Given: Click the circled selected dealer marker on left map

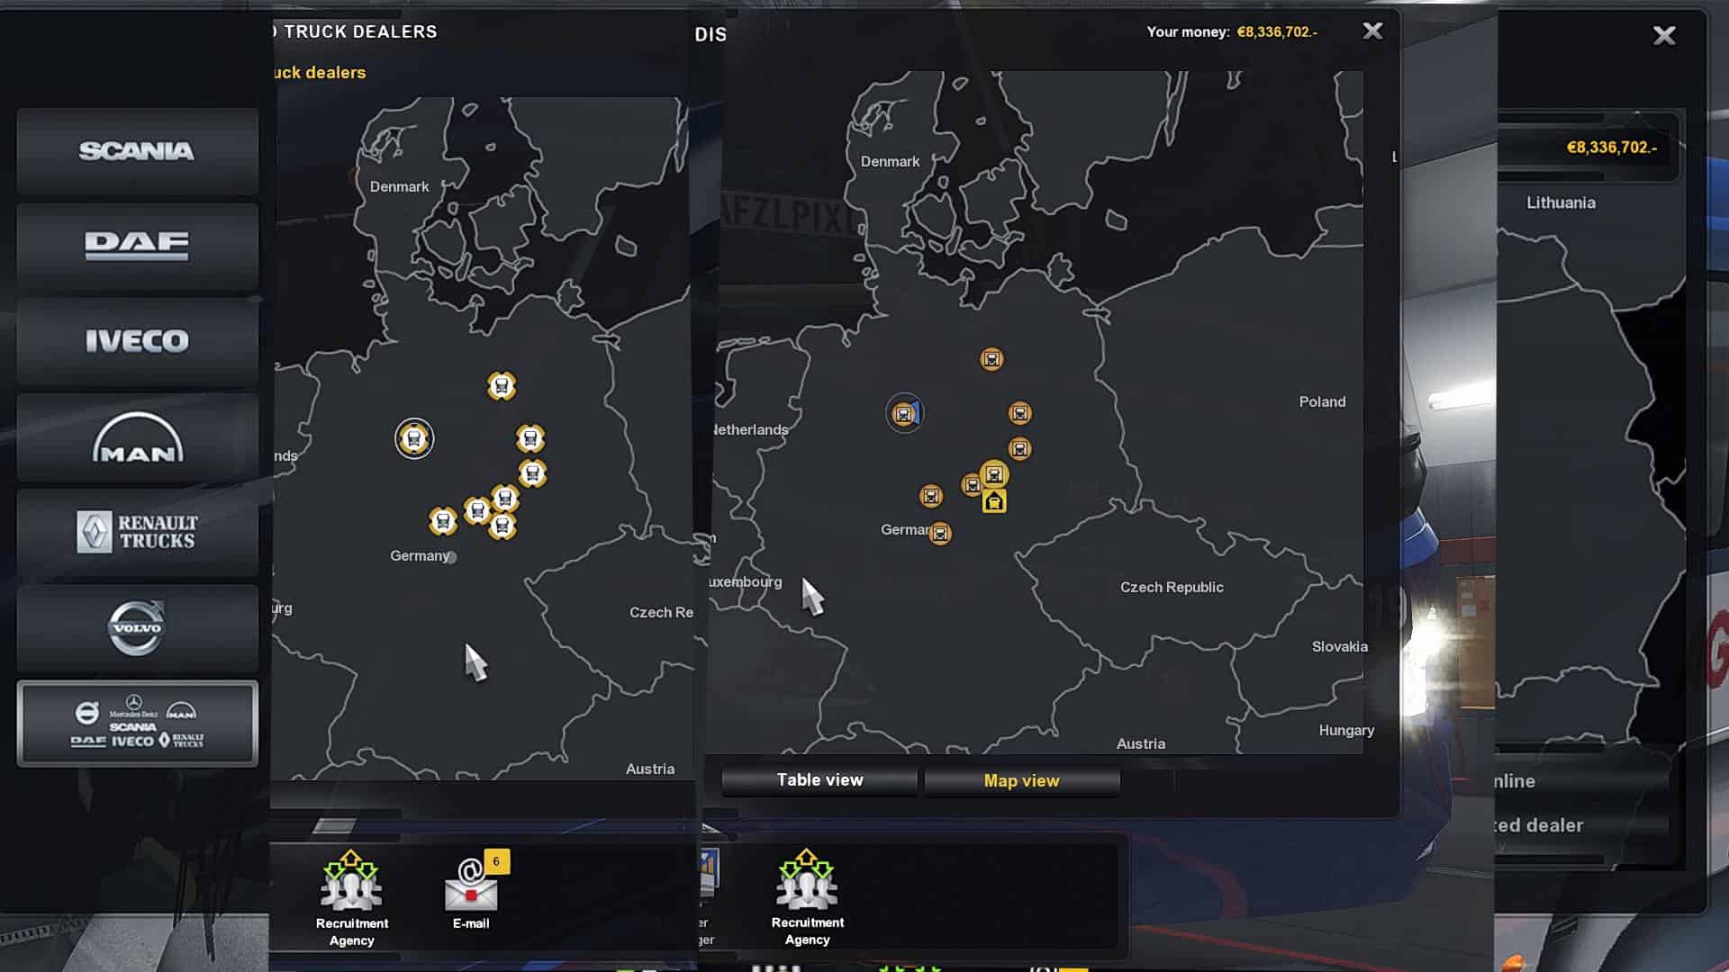Looking at the screenshot, I should click(x=414, y=439).
